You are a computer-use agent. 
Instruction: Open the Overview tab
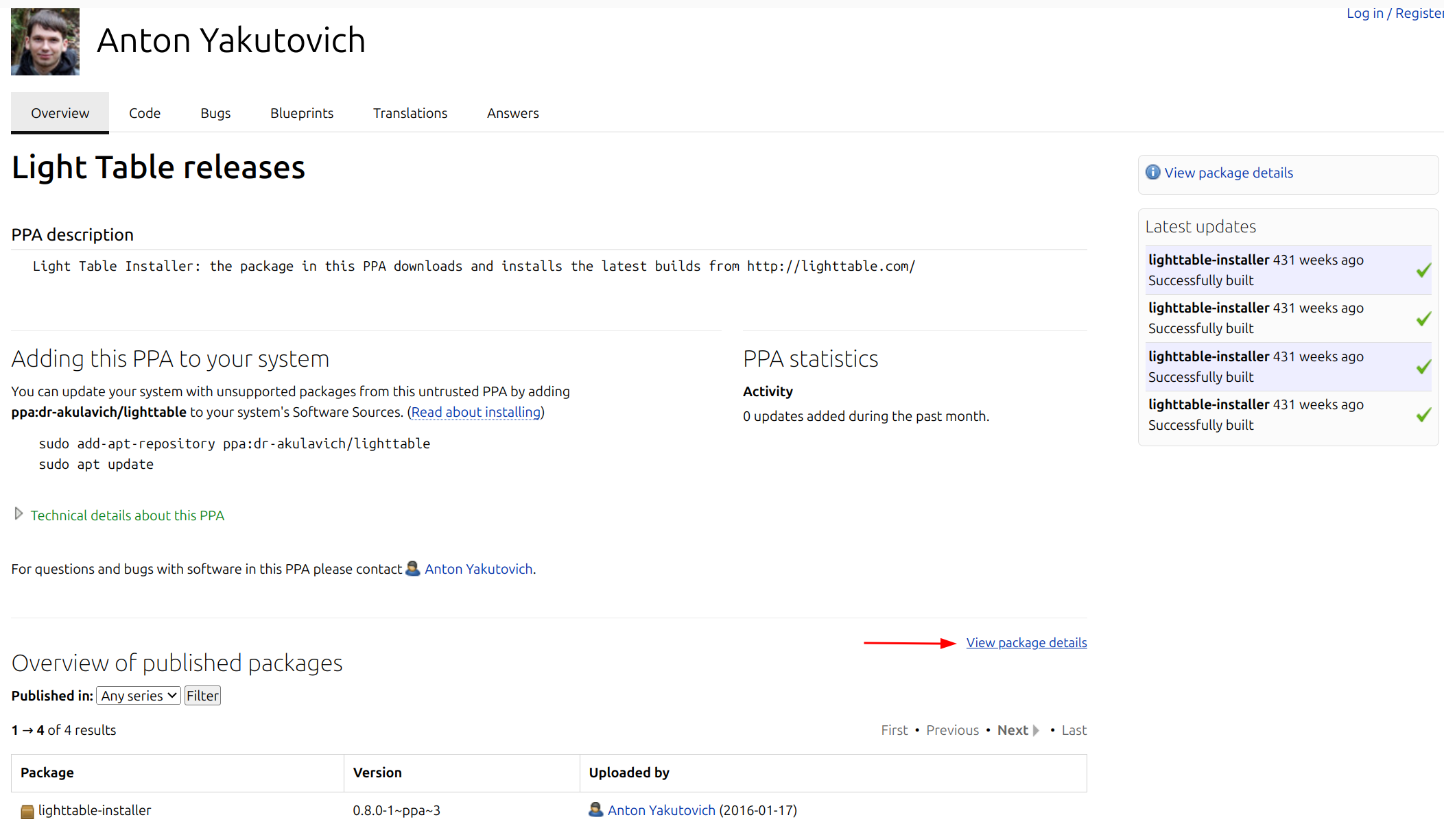coord(60,113)
